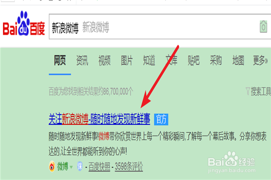This screenshot has width=271, height=180.
Task: Click the Weibo eye logo icon
Action: pos(52,166)
